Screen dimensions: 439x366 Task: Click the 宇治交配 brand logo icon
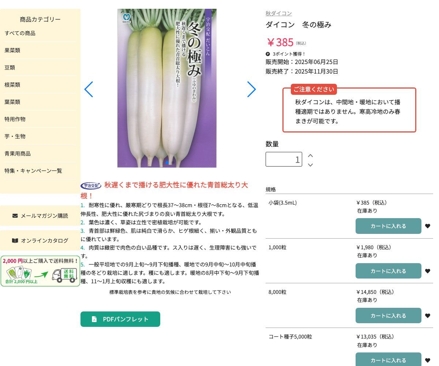[91, 186]
